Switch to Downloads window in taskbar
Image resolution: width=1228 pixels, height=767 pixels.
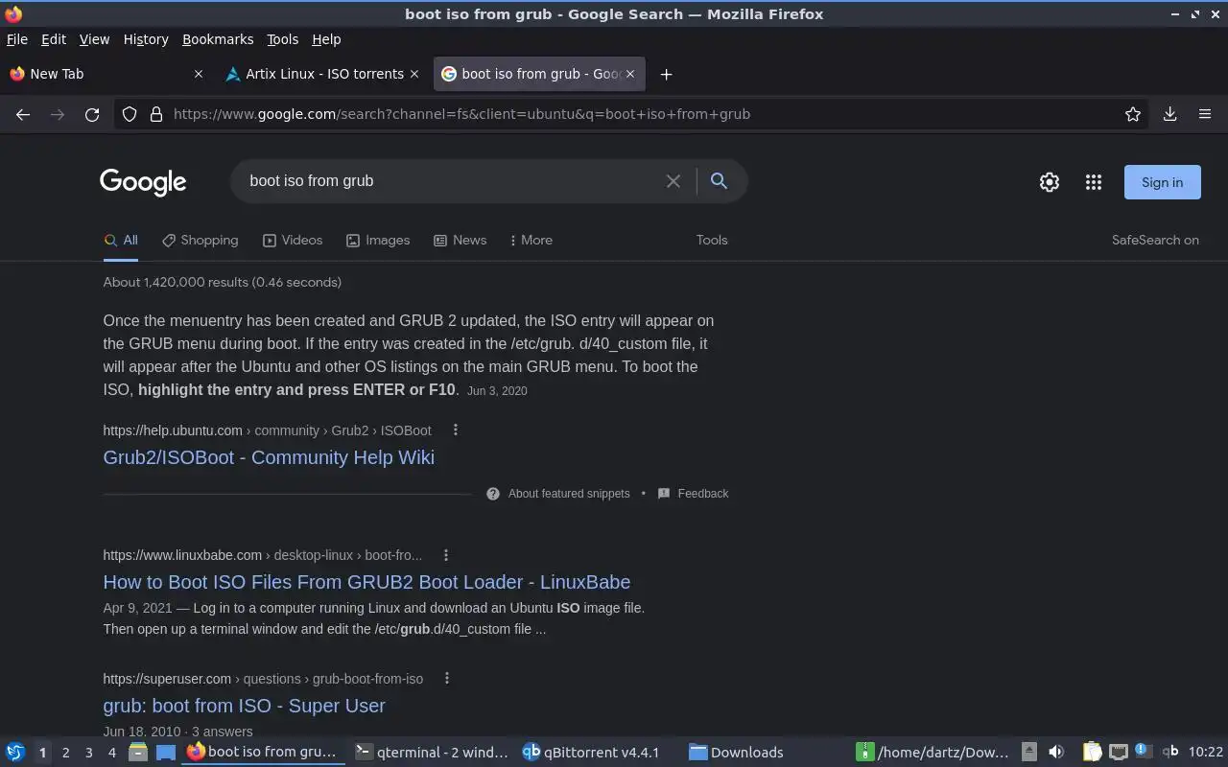(767, 753)
